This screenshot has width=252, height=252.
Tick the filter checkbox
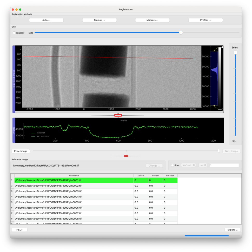pyautogui.click(x=173, y=165)
